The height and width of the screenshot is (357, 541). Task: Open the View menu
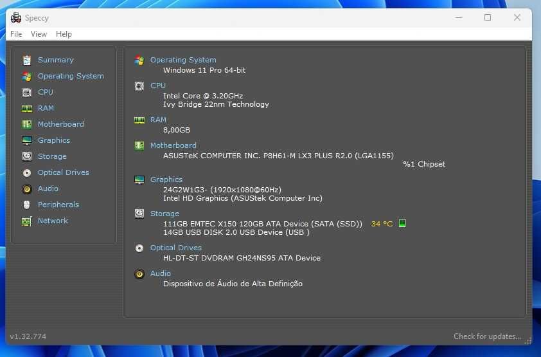[39, 34]
